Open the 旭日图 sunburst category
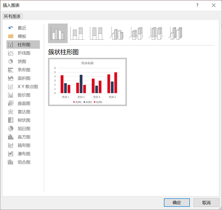 coord(23,129)
